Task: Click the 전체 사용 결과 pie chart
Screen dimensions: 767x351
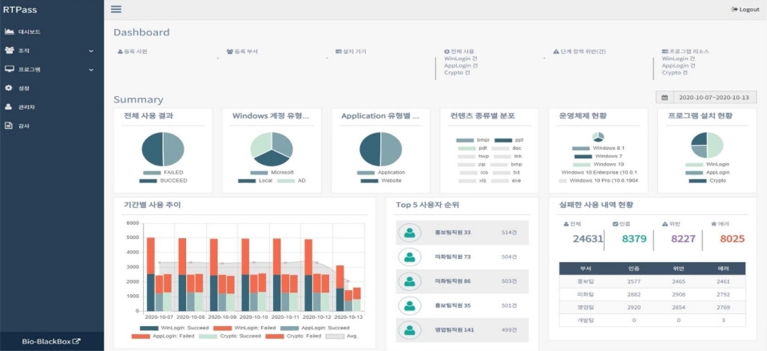Action: [x=163, y=149]
